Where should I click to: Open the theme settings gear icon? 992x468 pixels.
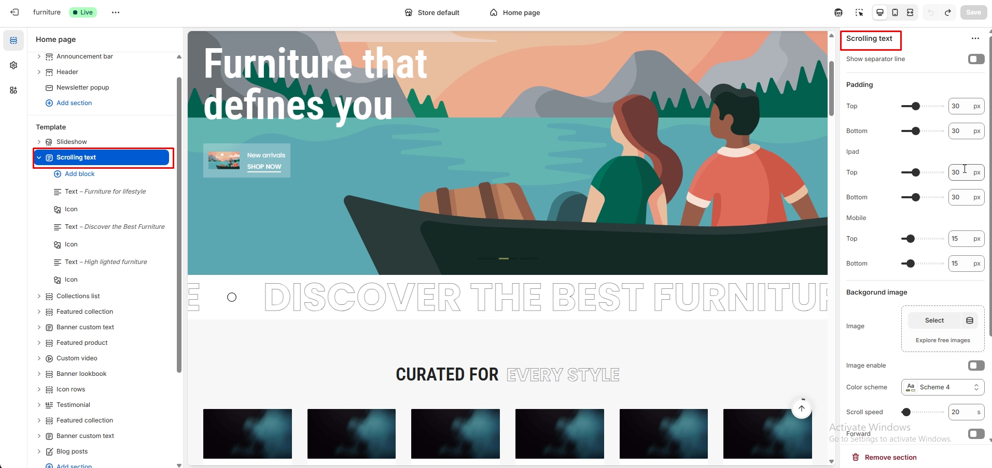pyautogui.click(x=13, y=65)
